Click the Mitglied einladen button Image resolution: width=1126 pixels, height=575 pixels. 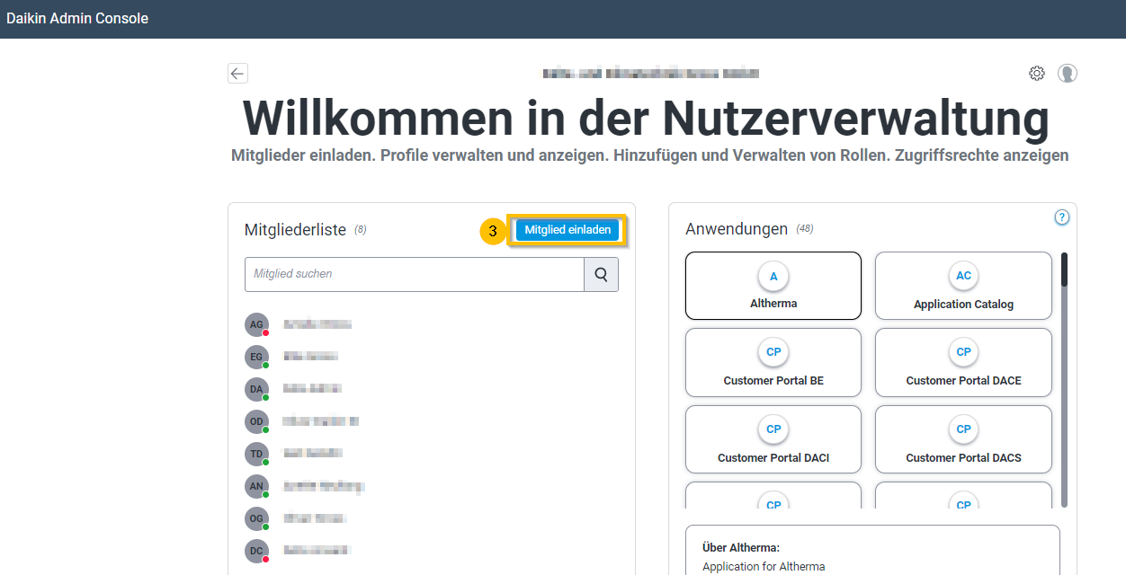pos(567,230)
